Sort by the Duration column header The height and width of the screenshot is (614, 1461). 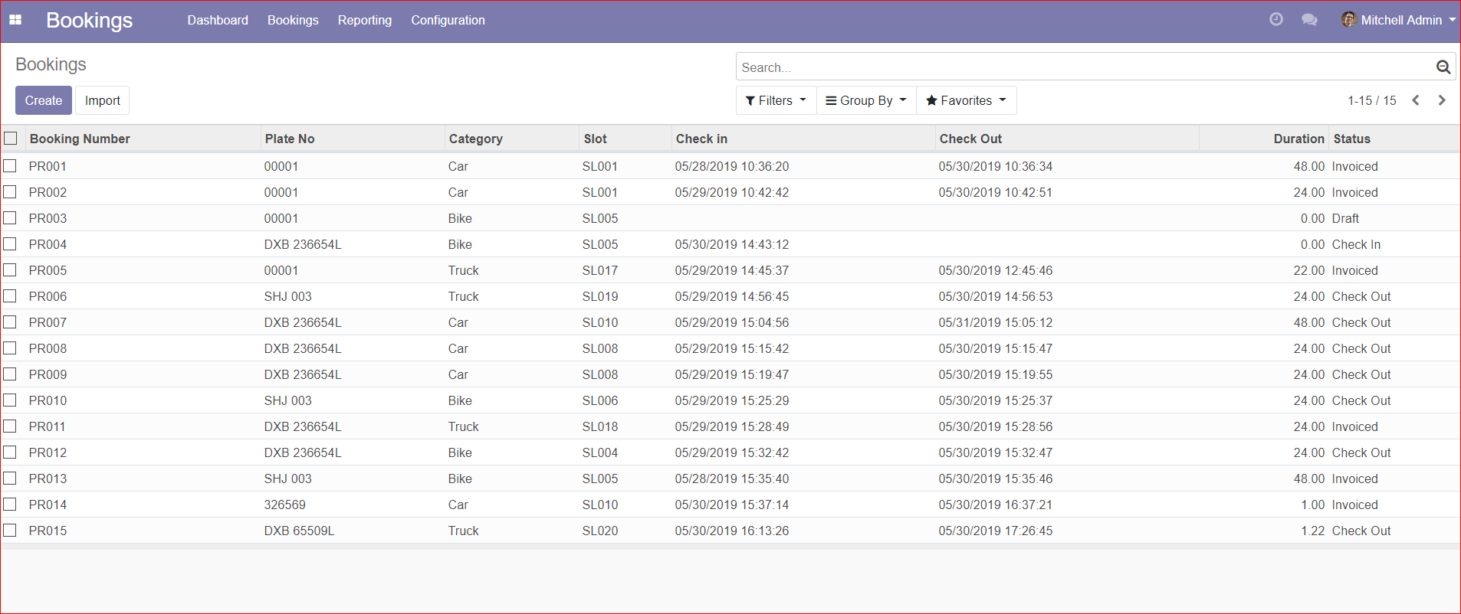[1298, 139]
